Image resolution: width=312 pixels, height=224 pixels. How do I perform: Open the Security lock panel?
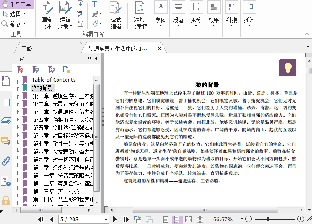(x=6, y=200)
